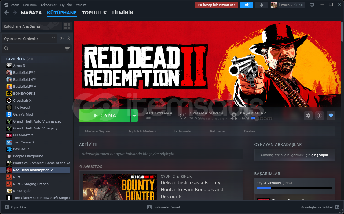
Task: Open Deliver Justice as a Bounty Hunter headline
Action: (x=192, y=190)
